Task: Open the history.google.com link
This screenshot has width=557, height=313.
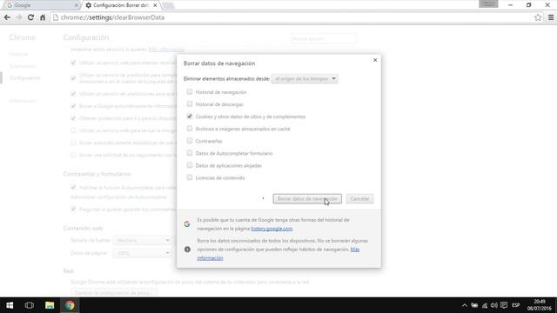Action: [272, 229]
